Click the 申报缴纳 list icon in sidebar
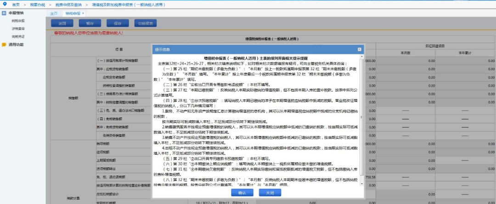 pos(4,13)
